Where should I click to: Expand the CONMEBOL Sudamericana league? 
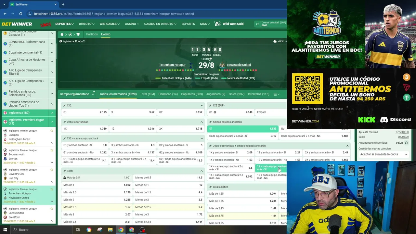(x=52, y=44)
